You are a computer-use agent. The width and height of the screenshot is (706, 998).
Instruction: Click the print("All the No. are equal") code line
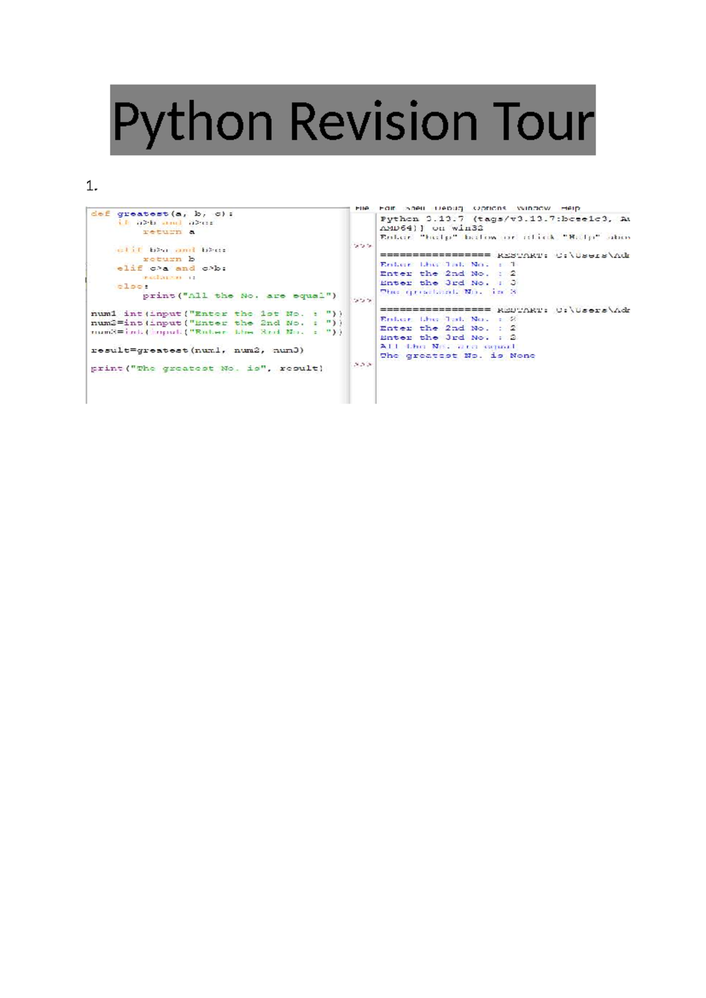pos(239,295)
